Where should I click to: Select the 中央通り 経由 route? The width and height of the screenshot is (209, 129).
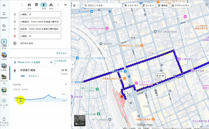40,73
